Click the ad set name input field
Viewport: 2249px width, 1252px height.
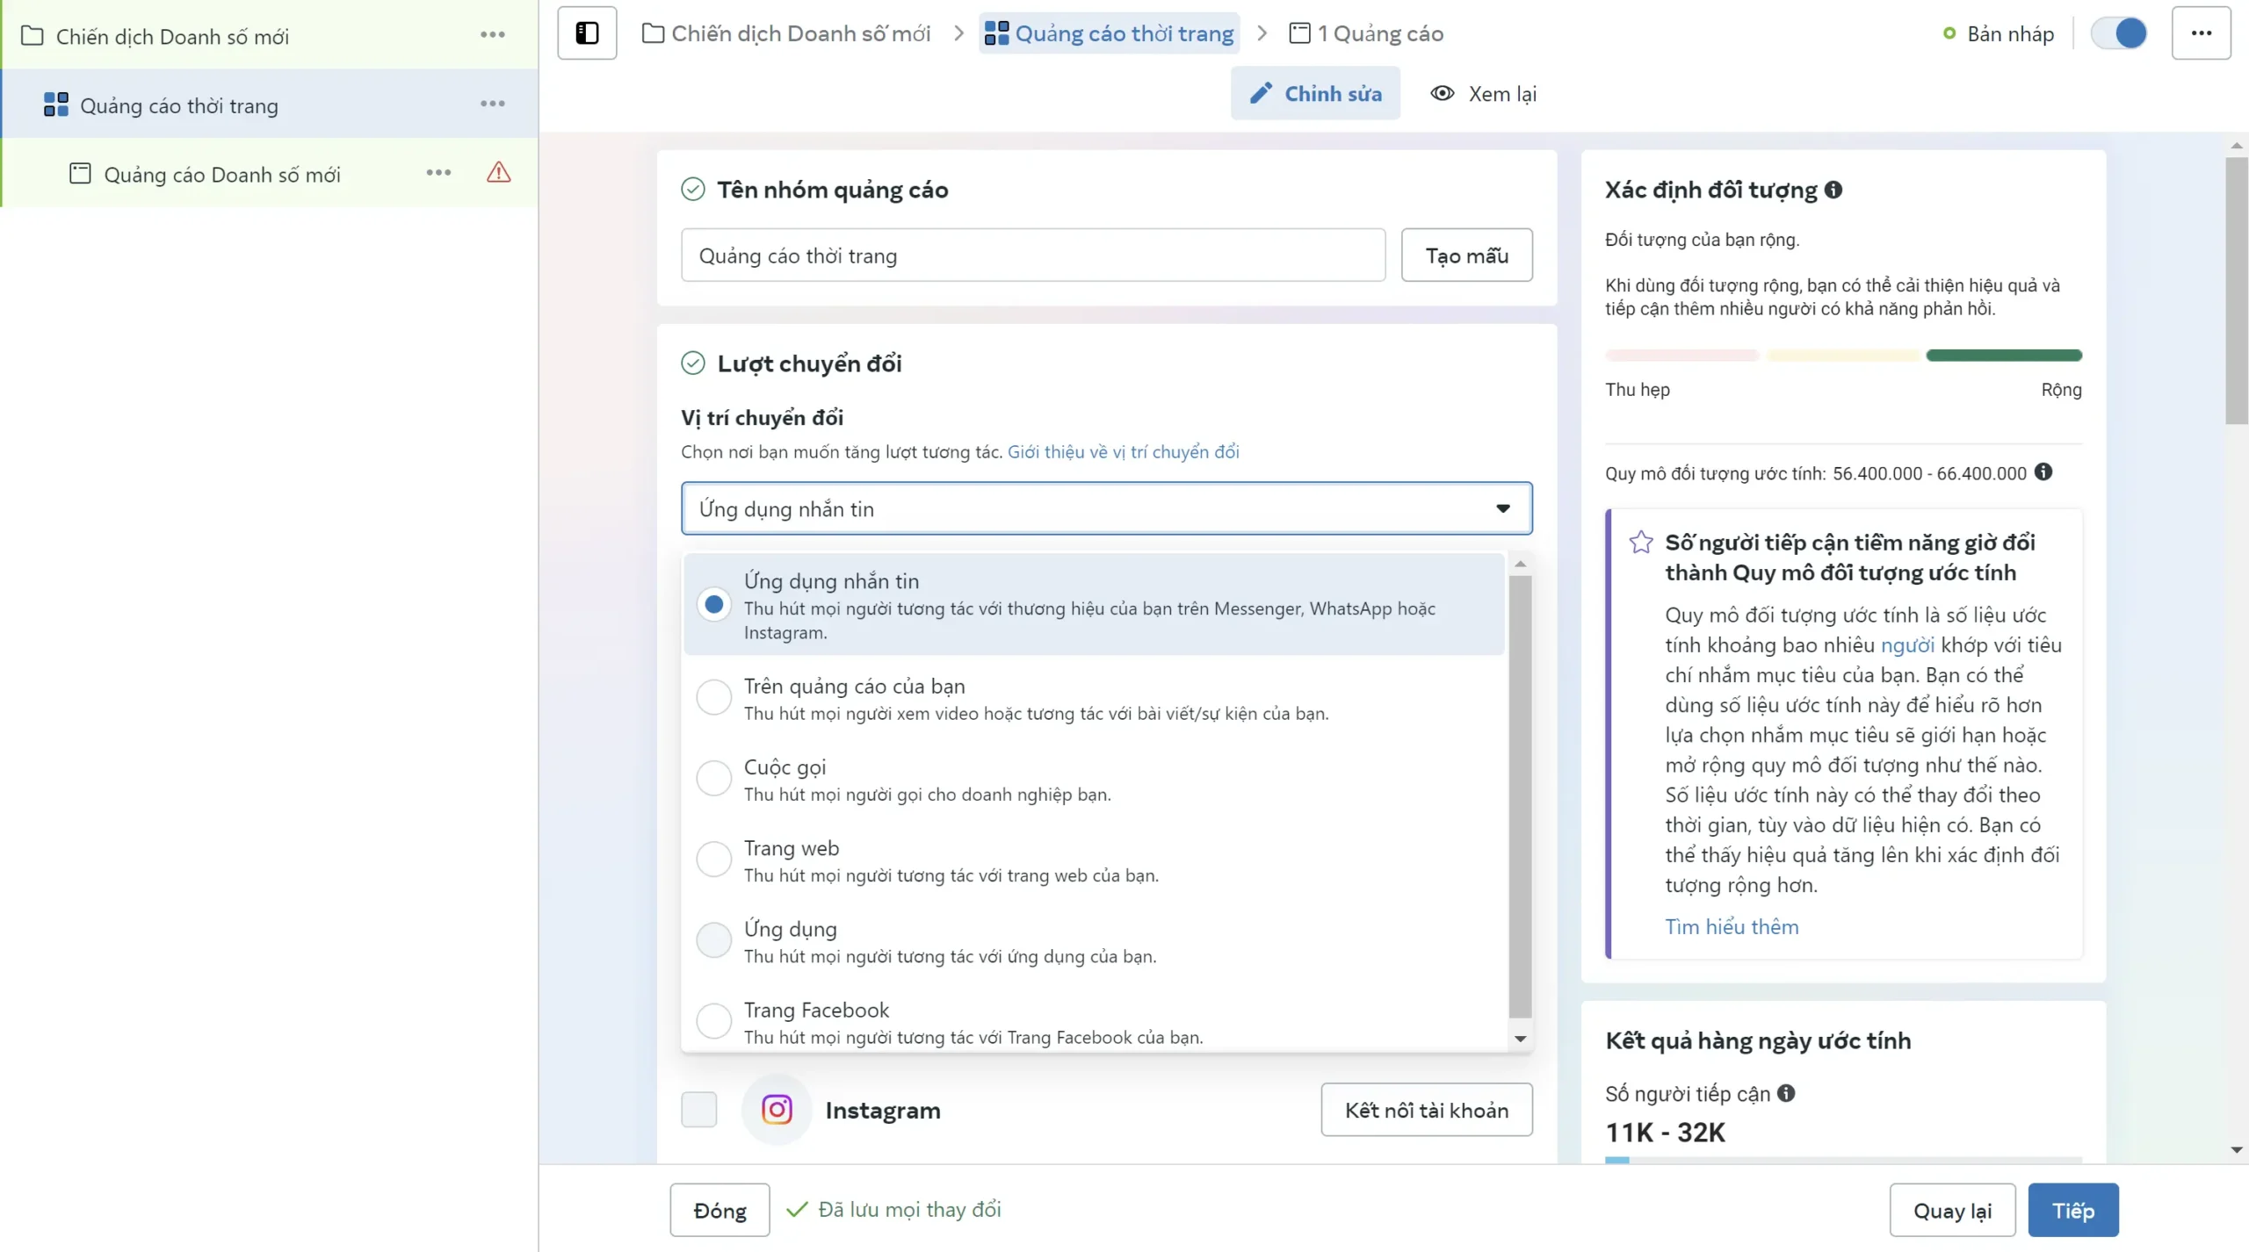click(1033, 255)
